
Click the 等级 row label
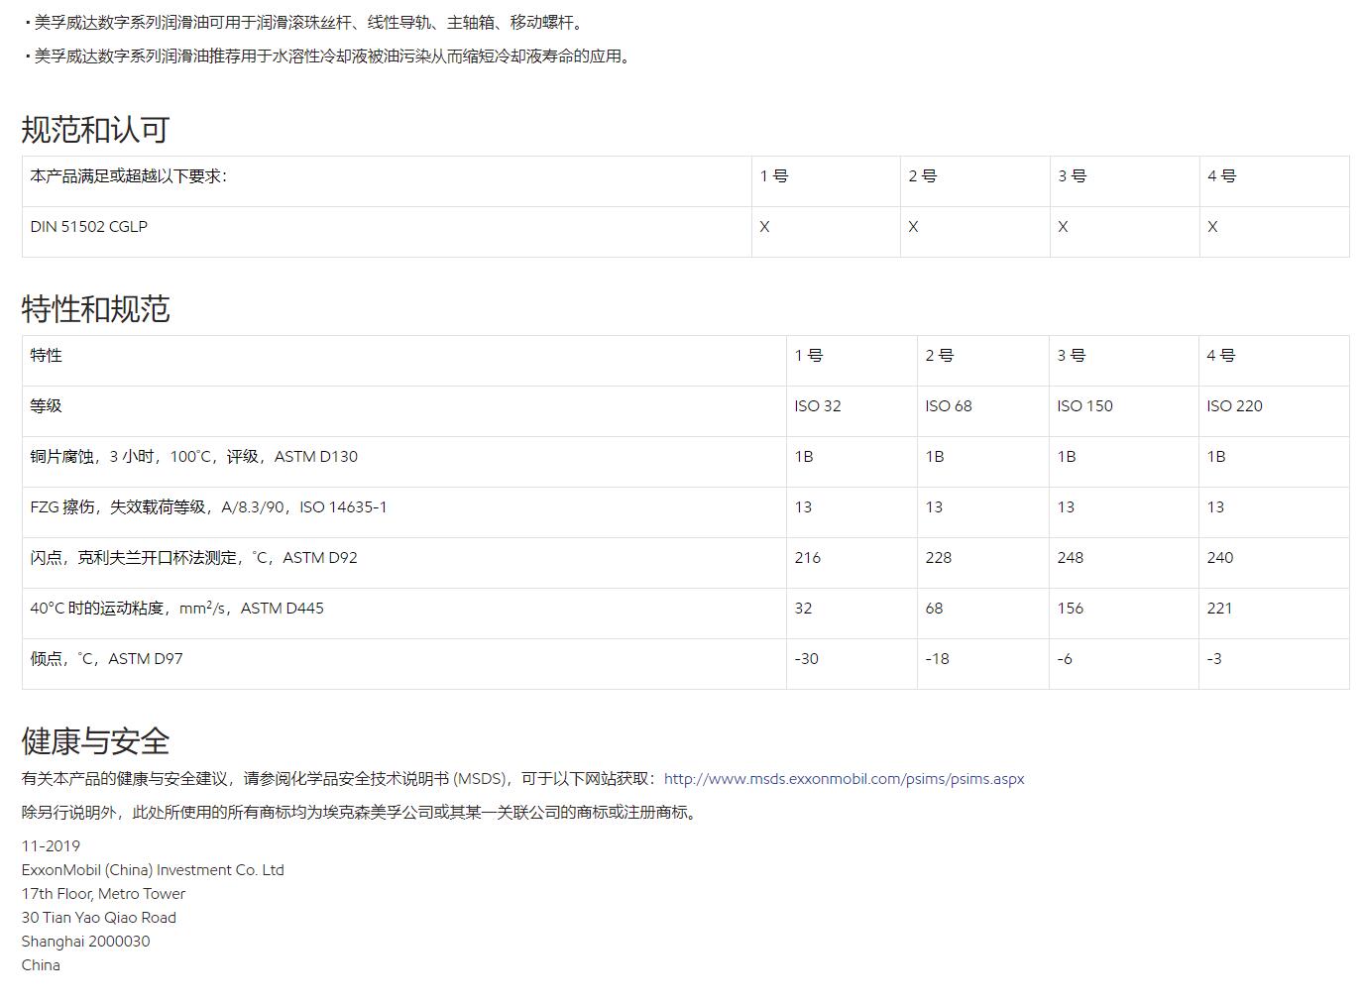pos(46,406)
